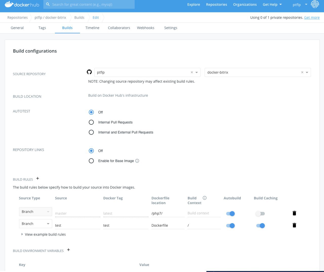Disable Build Caching for test rule

(x=260, y=226)
